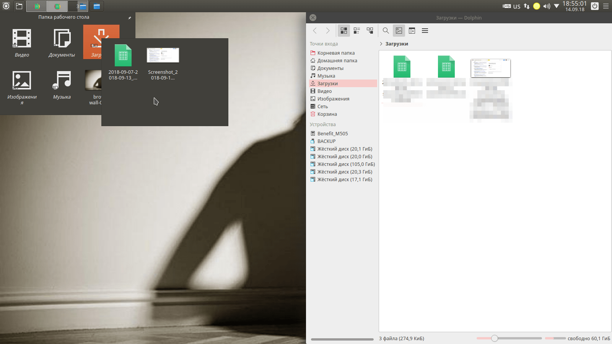The image size is (612, 344).
Task: Toggle the file preview thumbnails button
Action: coord(399,31)
